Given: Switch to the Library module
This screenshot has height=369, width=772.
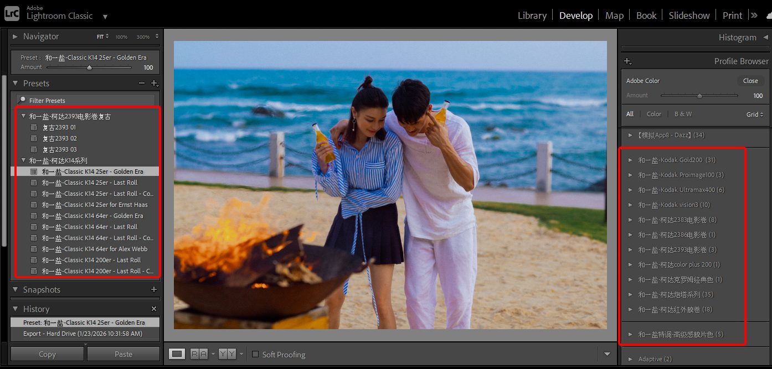Looking at the screenshot, I should pos(531,15).
